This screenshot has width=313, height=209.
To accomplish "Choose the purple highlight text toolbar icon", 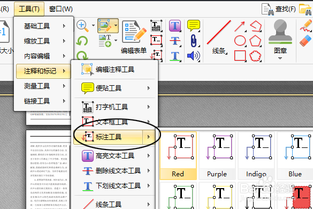I will click(x=175, y=26).
